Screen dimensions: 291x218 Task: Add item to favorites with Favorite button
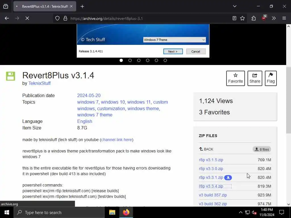(x=236, y=78)
